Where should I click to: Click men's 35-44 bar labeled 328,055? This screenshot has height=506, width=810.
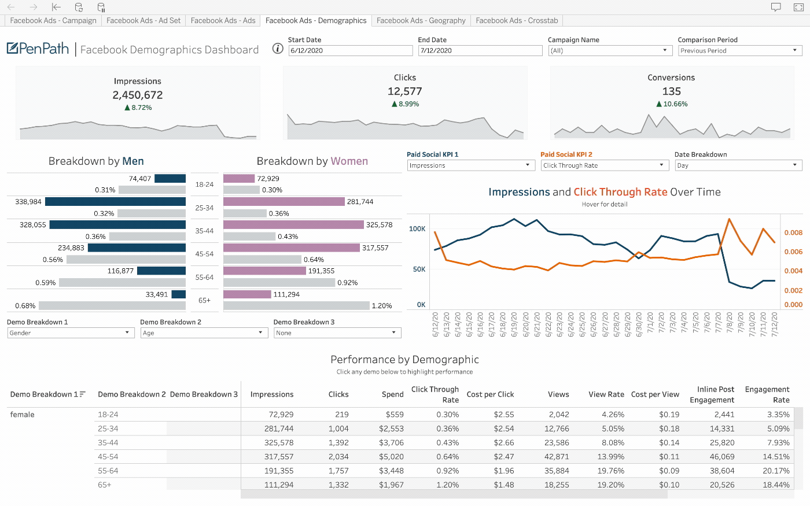point(117,224)
